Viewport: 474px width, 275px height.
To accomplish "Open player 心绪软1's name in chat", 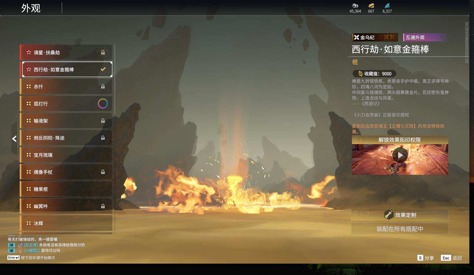I will click(32, 251).
